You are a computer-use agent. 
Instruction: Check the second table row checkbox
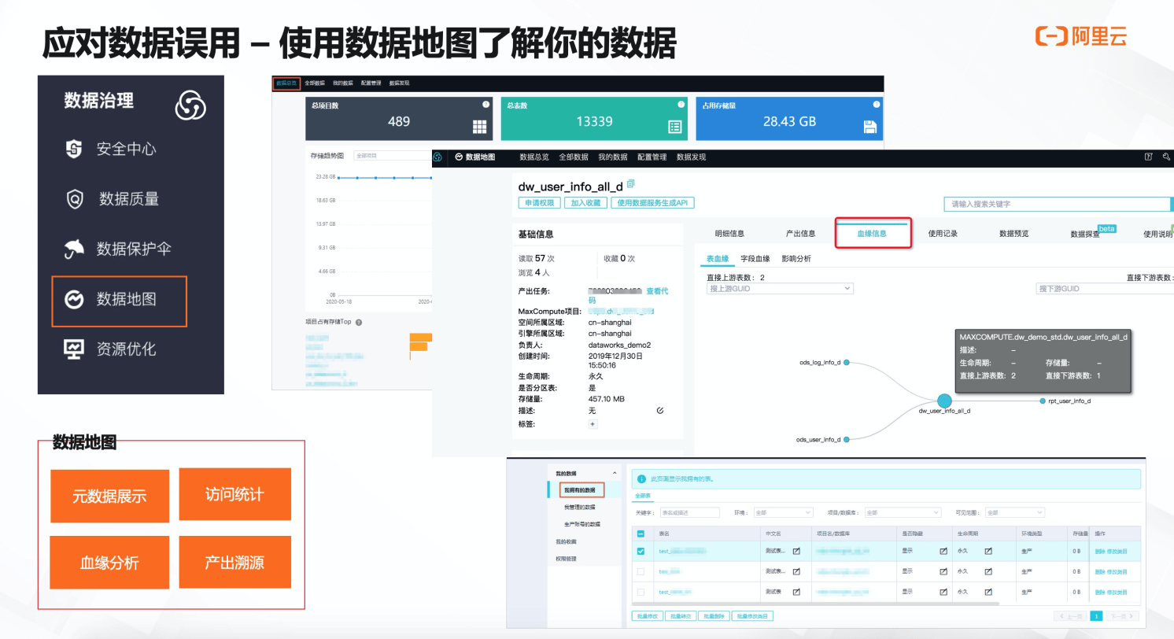click(x=641, y=571)
